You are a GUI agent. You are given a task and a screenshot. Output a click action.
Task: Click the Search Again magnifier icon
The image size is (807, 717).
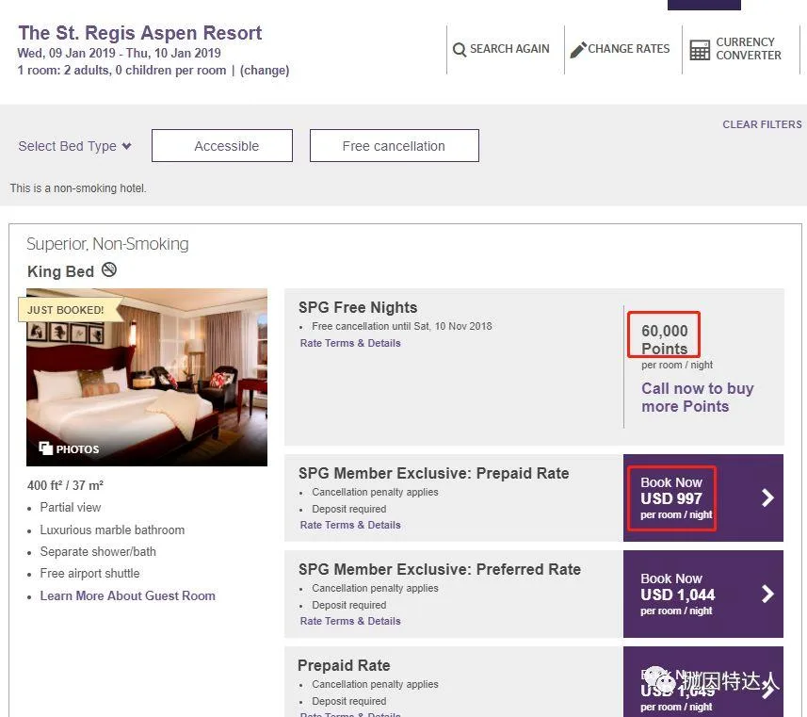460,49
